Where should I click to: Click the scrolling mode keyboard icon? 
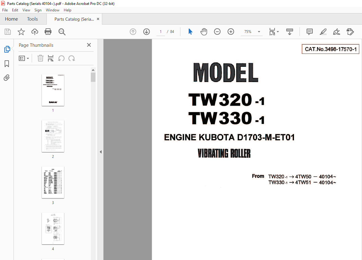pyautogui.click(x=289, y=32)
